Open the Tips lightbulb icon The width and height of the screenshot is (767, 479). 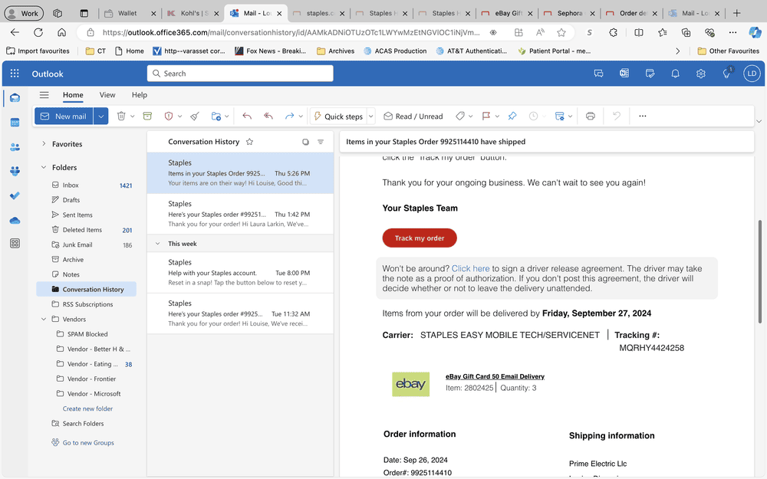tap(727, 74)
